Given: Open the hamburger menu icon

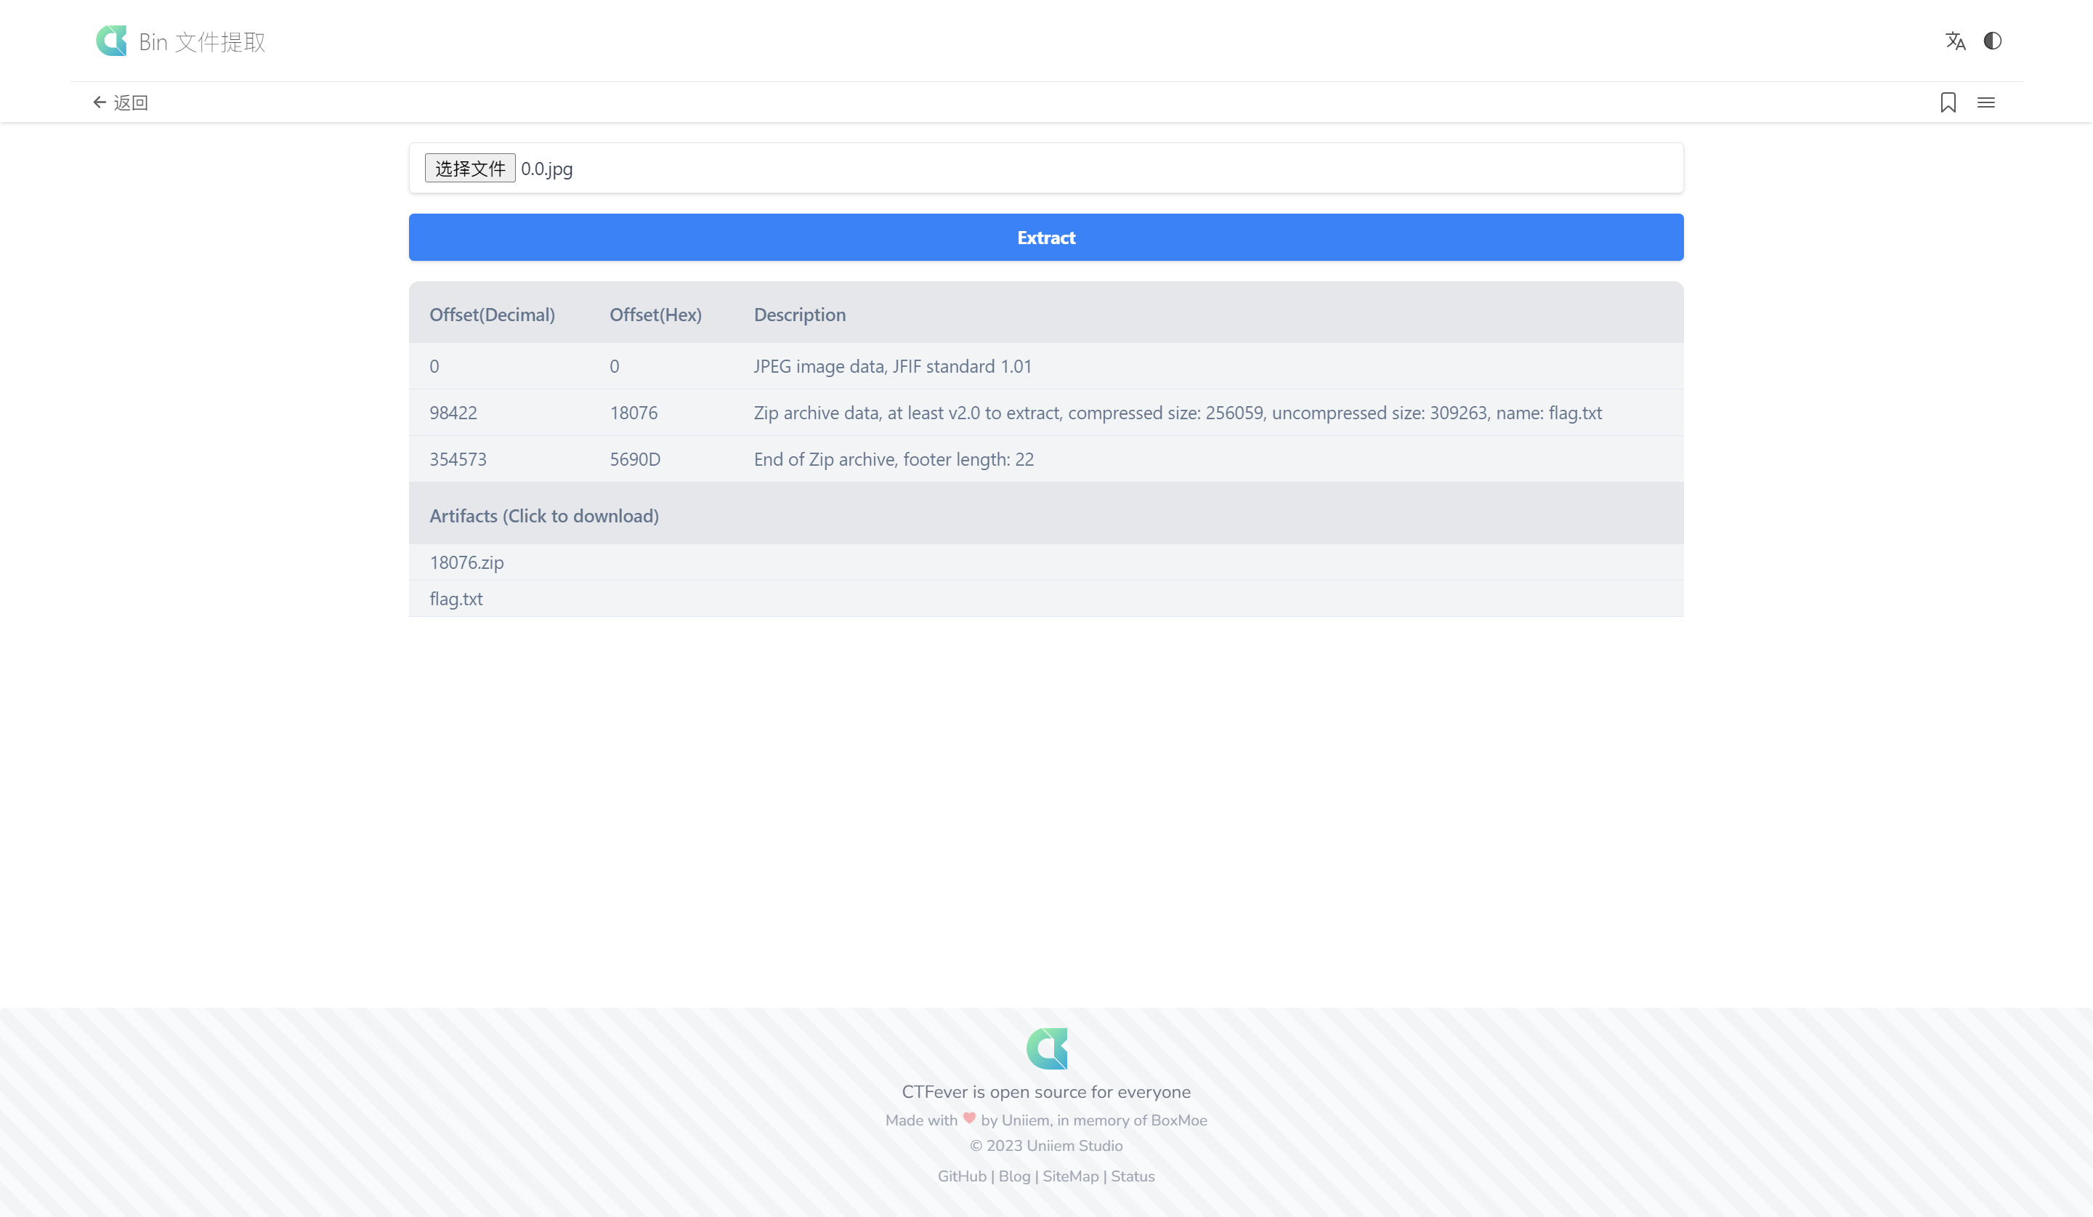Looking at the screenshot, I should coord(1986,102).
